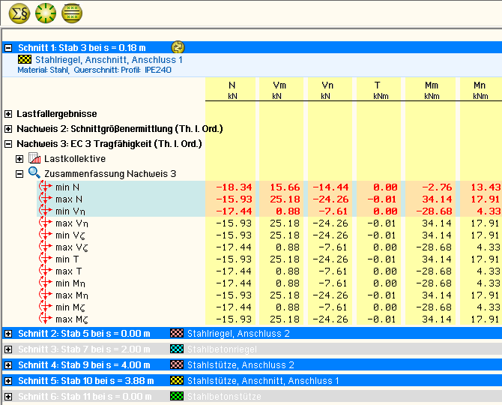Click the grayed Schnitt 3: Stab 7 header
This screenshot has width=502, height=405.
tap(84, 349)
